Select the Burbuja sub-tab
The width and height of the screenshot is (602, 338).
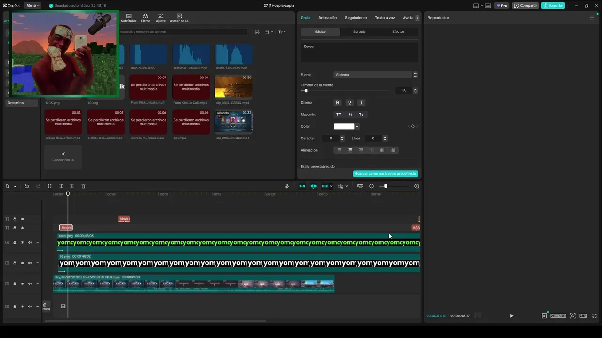point(359,31)
